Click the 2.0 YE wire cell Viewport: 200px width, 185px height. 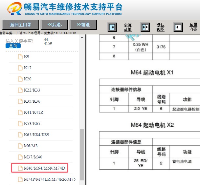point(141,109)
